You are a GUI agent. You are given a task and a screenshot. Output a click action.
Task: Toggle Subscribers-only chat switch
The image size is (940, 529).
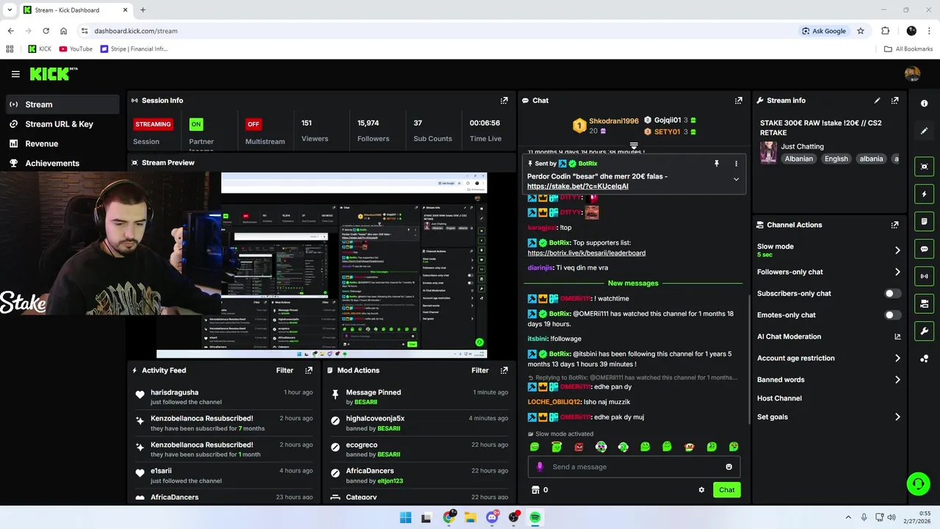[x=892, y=293]
